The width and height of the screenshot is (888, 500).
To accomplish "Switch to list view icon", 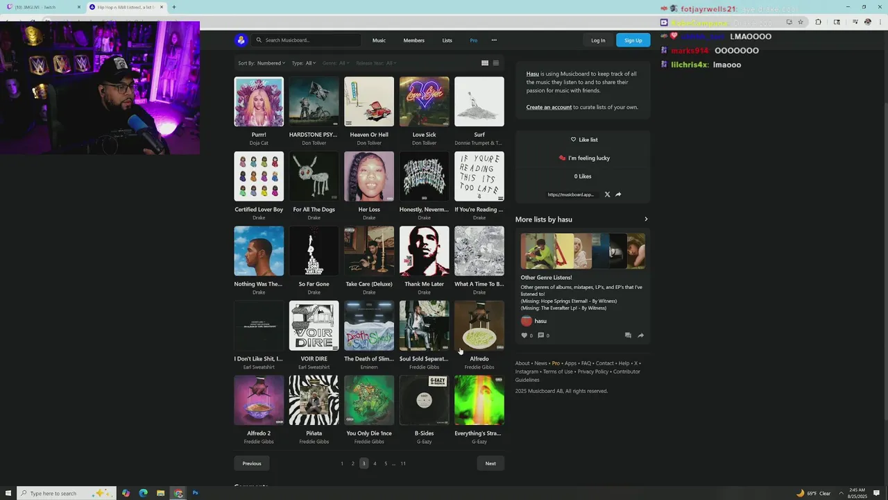I will pyautogui.click(x=495, y=63).
